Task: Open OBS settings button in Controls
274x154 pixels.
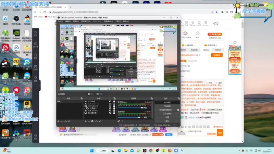Action: pos(167,117)
